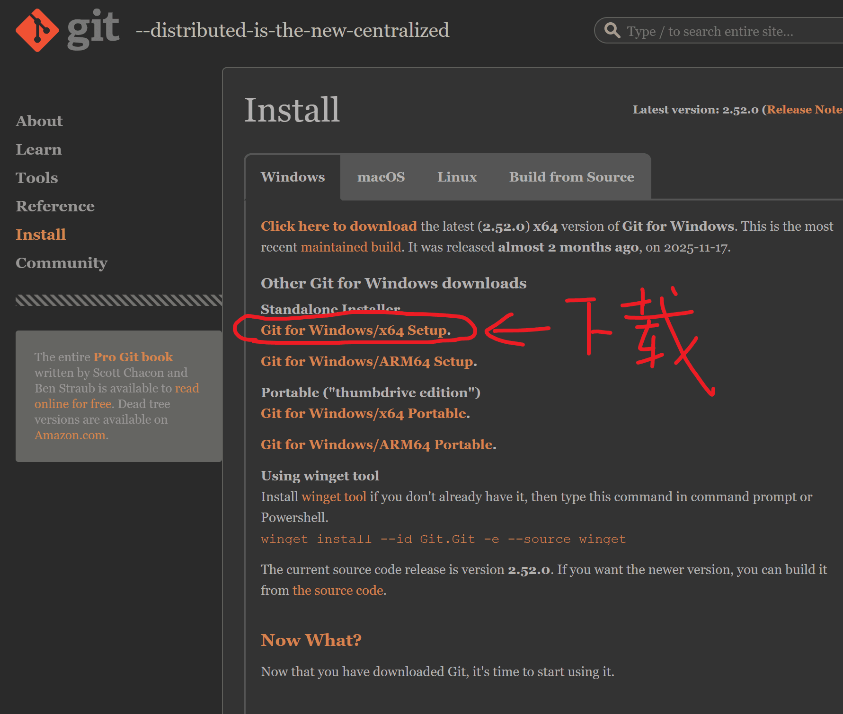Switch to the Linux tab
Viewport: 843px width, 714px height.
(x=457, y=177)
